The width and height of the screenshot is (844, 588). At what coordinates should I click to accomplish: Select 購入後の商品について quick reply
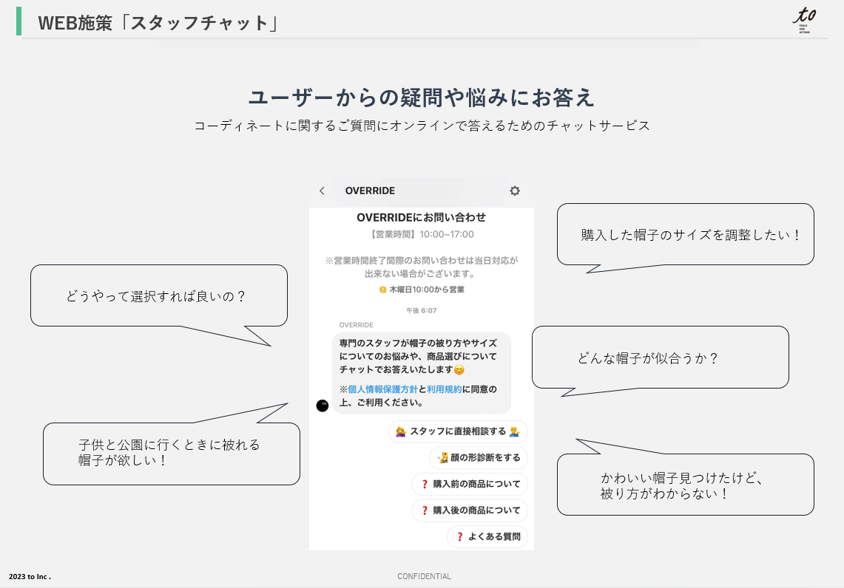click(x=470, y=510)
